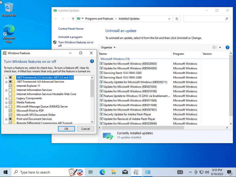Click OK in Windows Features dialog
236x177 pixels.
tap(66, 129)
